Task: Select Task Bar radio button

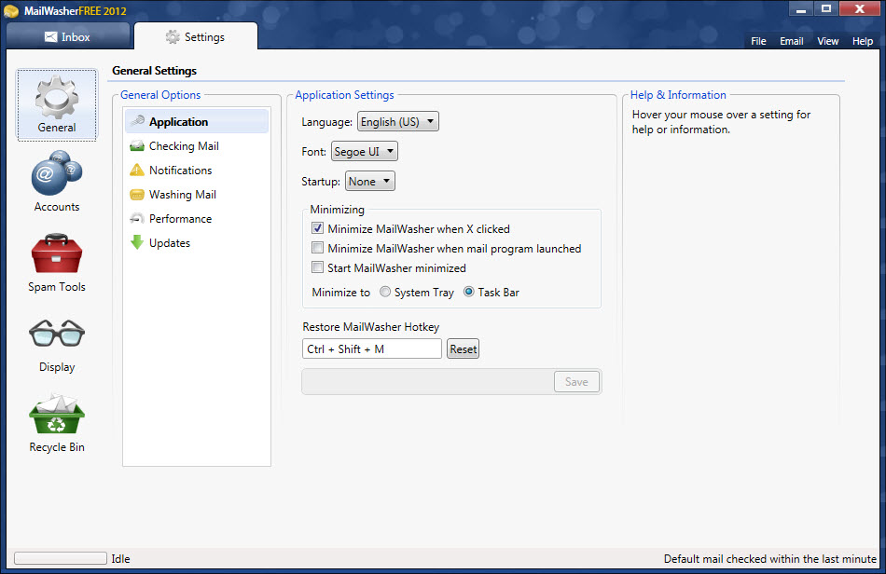Action: [x=468, y=292]
